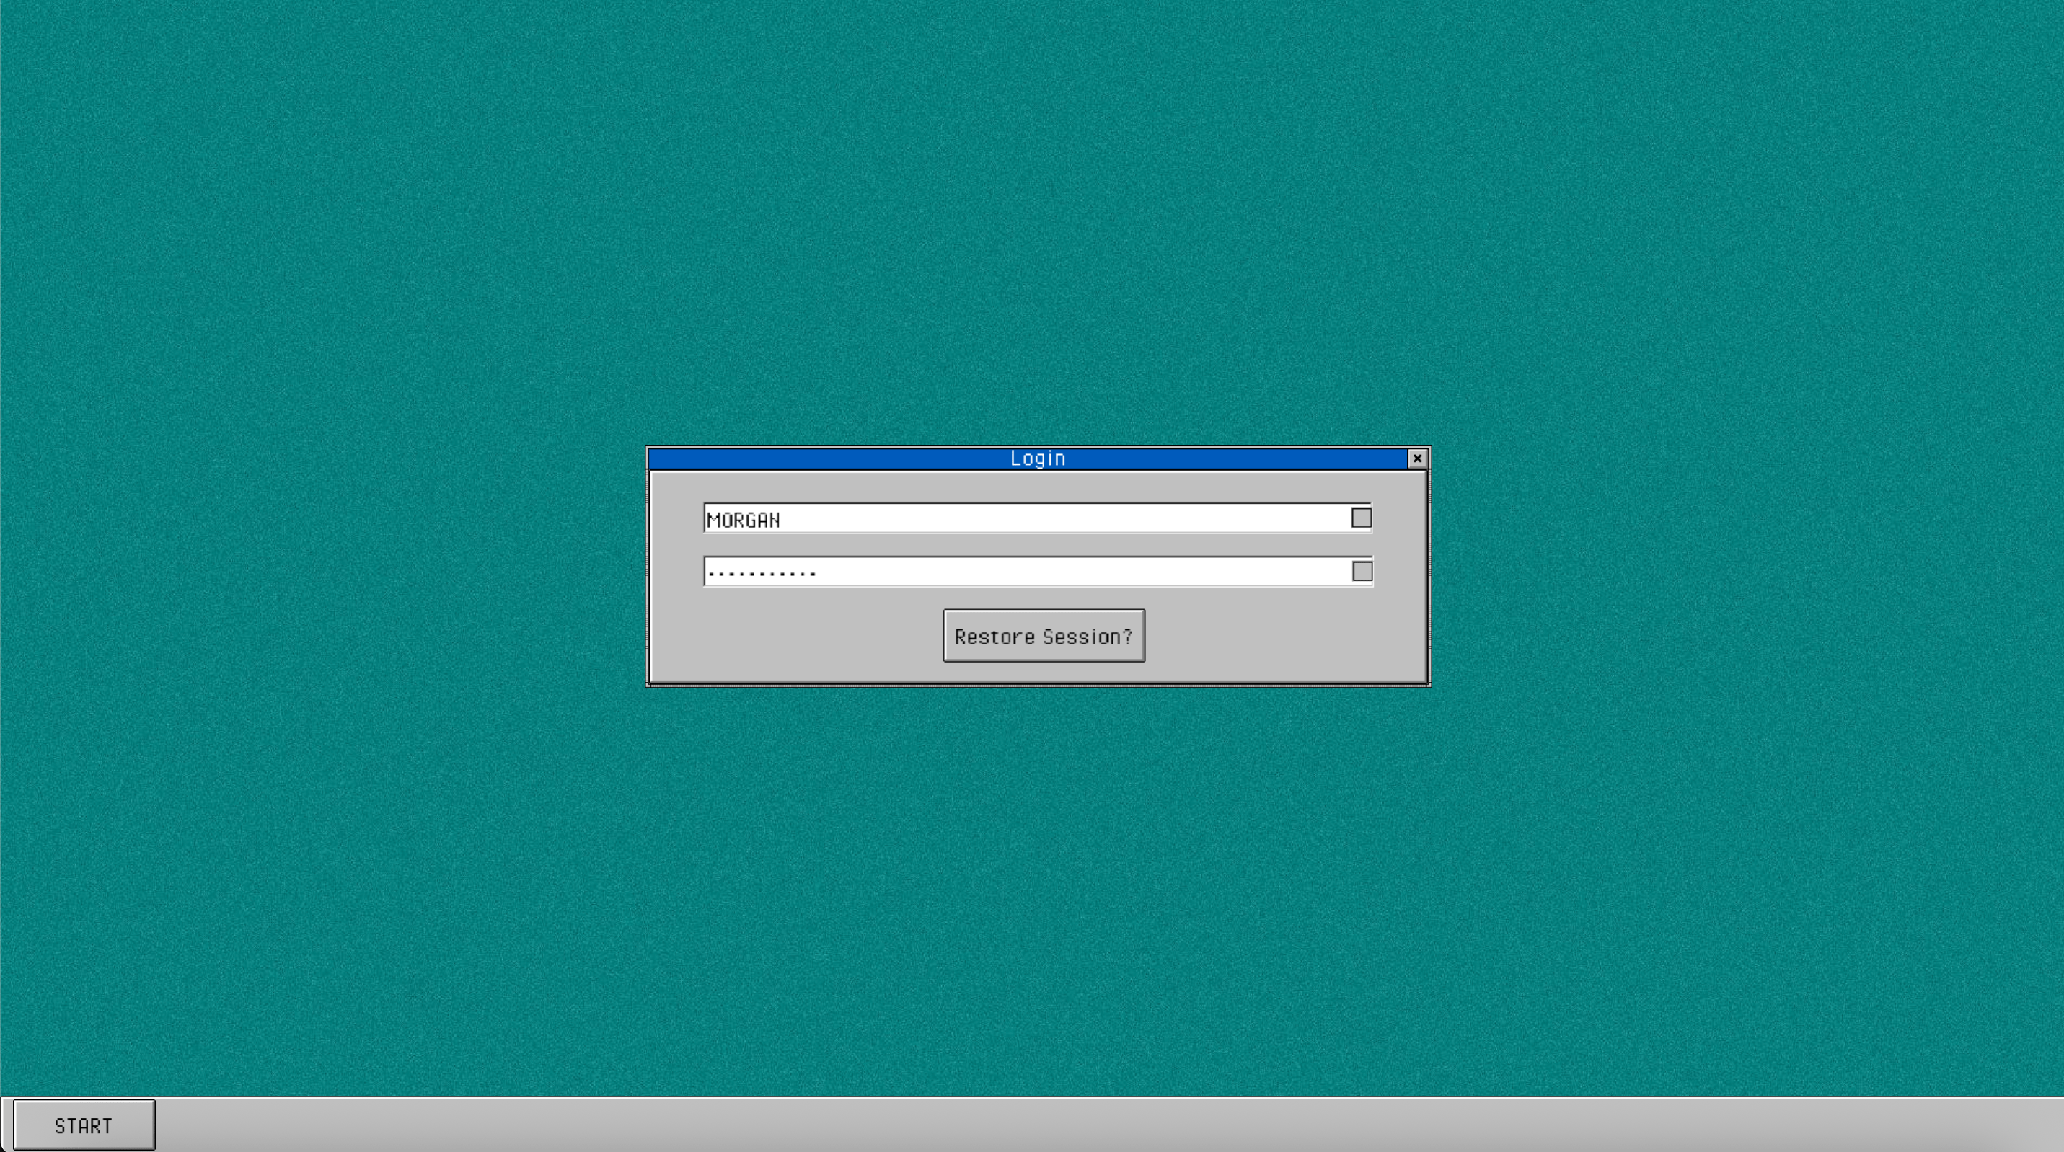Click the gray panel beside Restore Session? button

(x=801, y=637)
